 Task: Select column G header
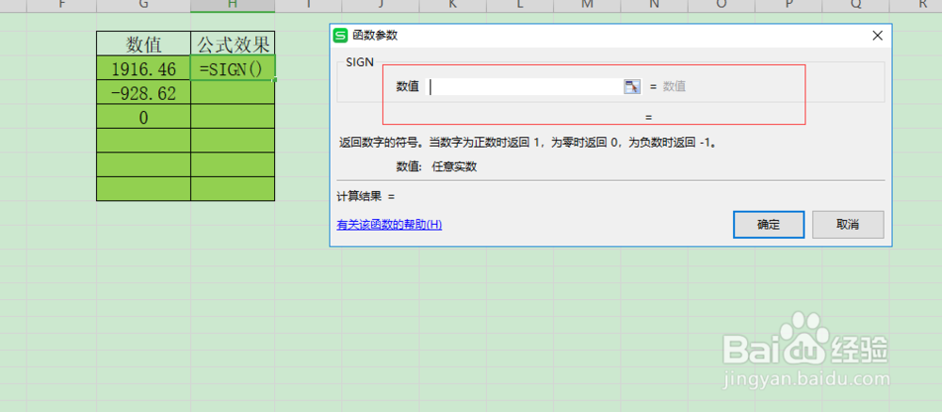(x=143, y=6)
